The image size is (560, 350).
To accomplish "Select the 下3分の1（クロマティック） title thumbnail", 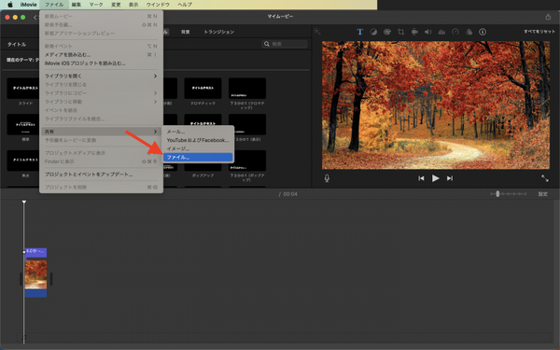I will coord(247,89).
